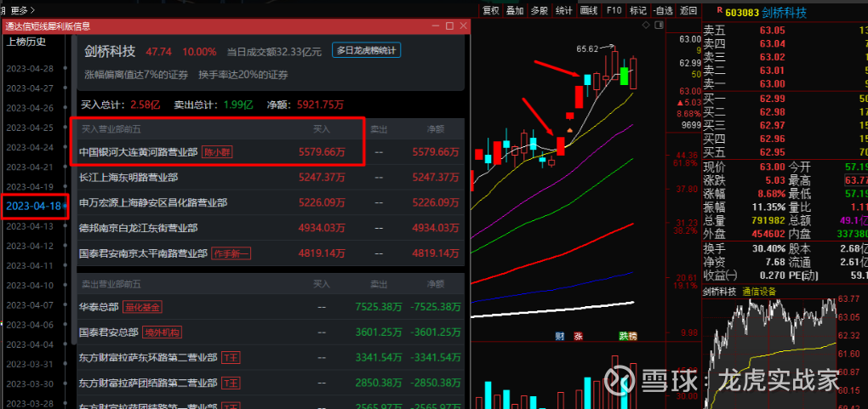Click the 作手新一 tag on 国泰君安南京 row
Screen dimensions: 868x409
231,253
